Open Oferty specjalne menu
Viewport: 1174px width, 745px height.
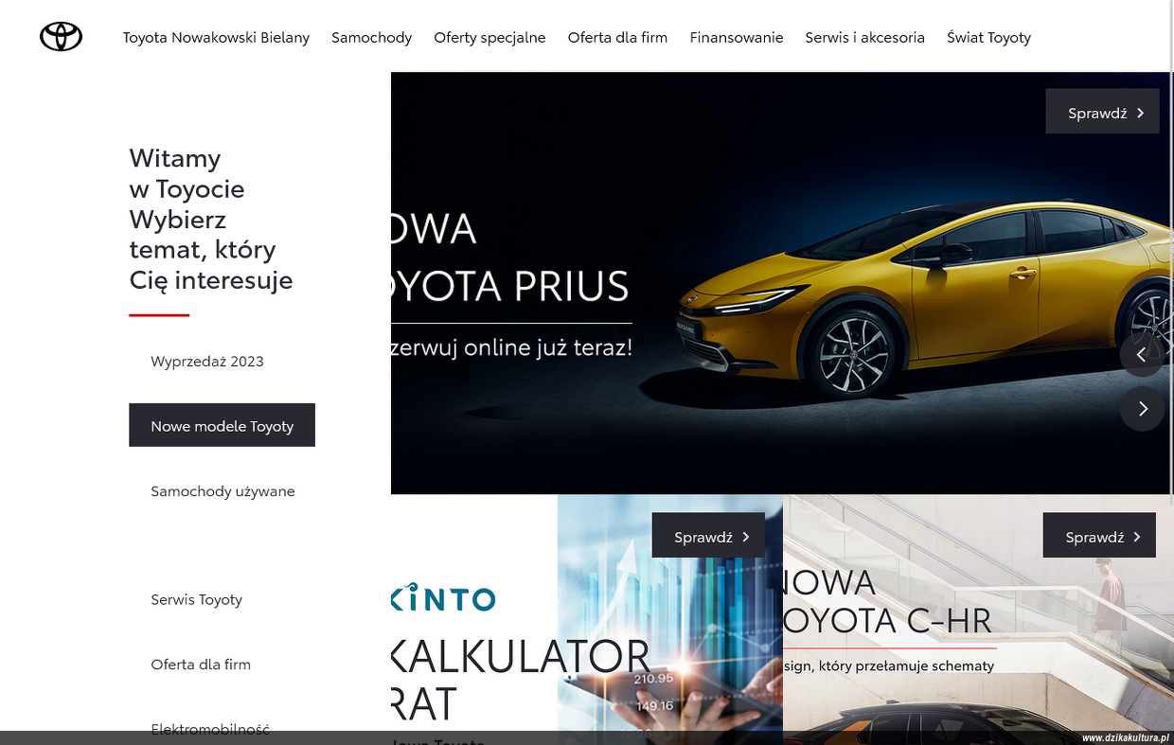tap(489, 37)
